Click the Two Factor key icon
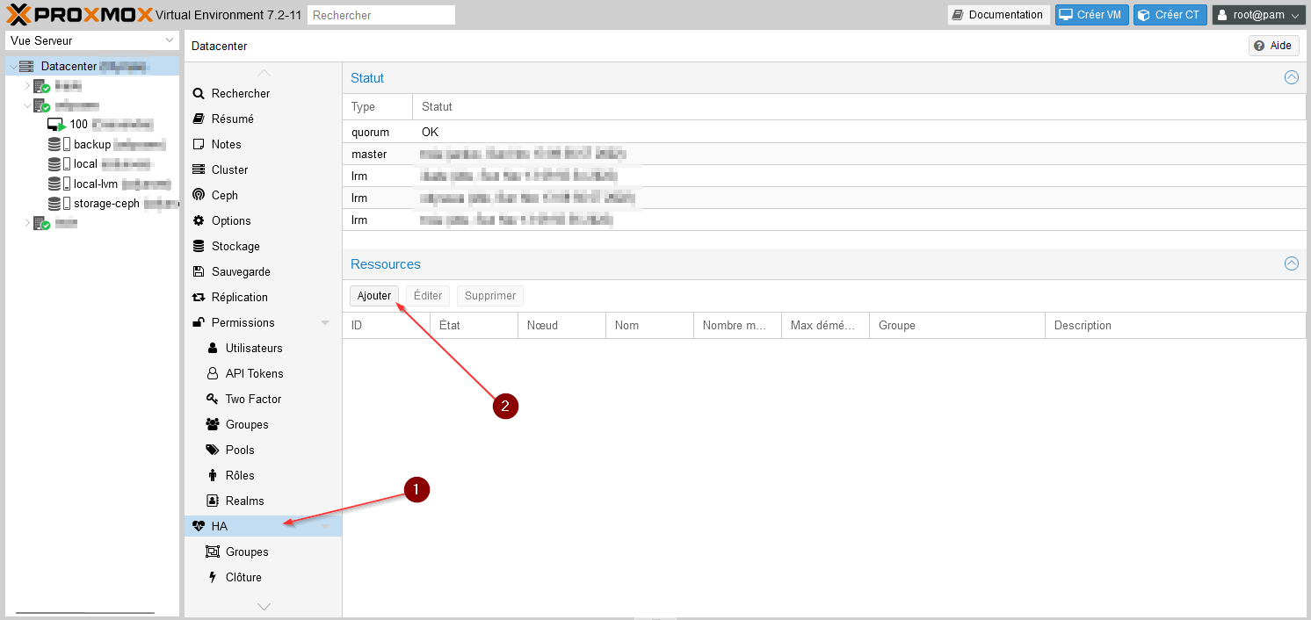The height and width of the screenshot is (620, 1311). [212, 399]
